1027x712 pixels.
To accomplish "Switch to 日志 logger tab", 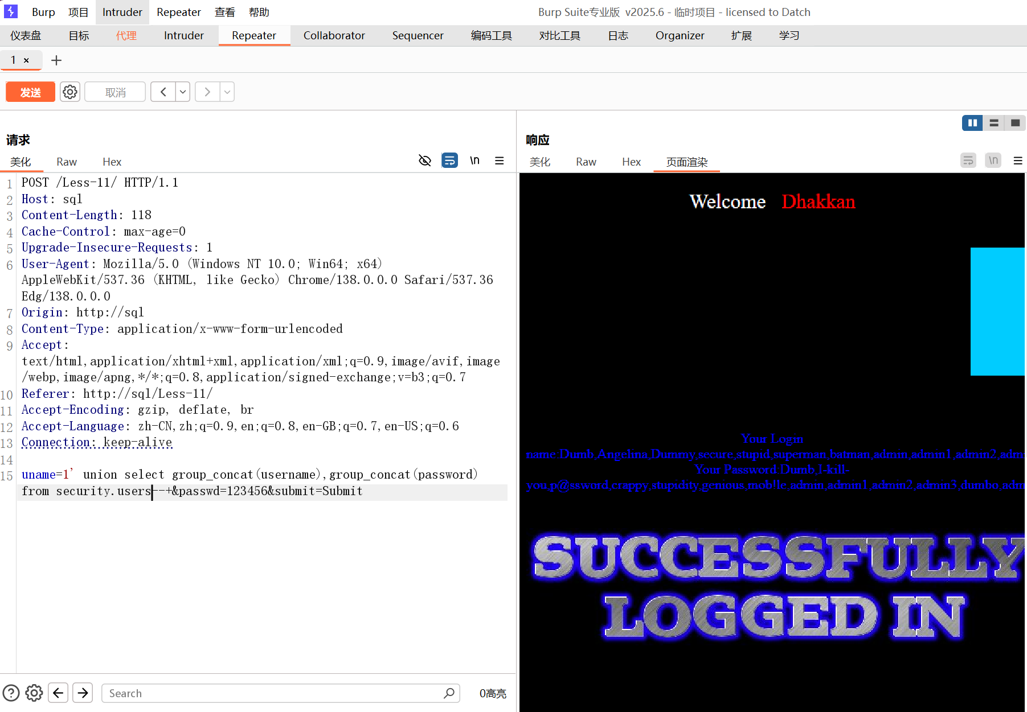I will click(x=617, y=35).
